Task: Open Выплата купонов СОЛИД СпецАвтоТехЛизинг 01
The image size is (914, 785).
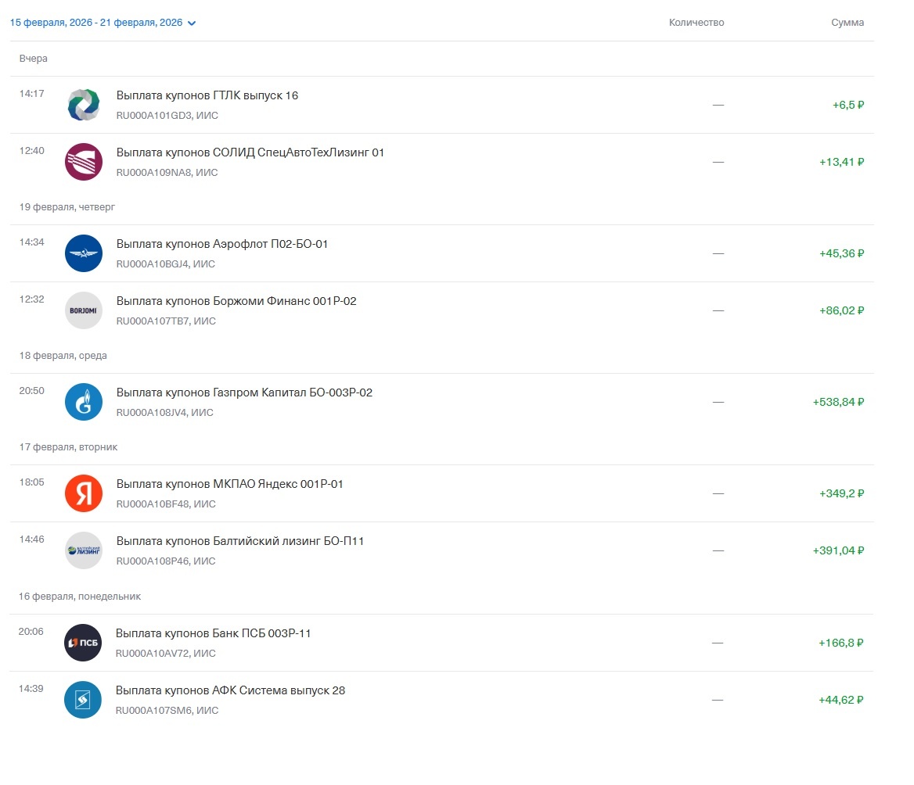Action: click(250, 152)
